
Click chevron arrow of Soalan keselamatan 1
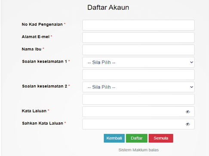pyautogui.click(x=191, y=62)
